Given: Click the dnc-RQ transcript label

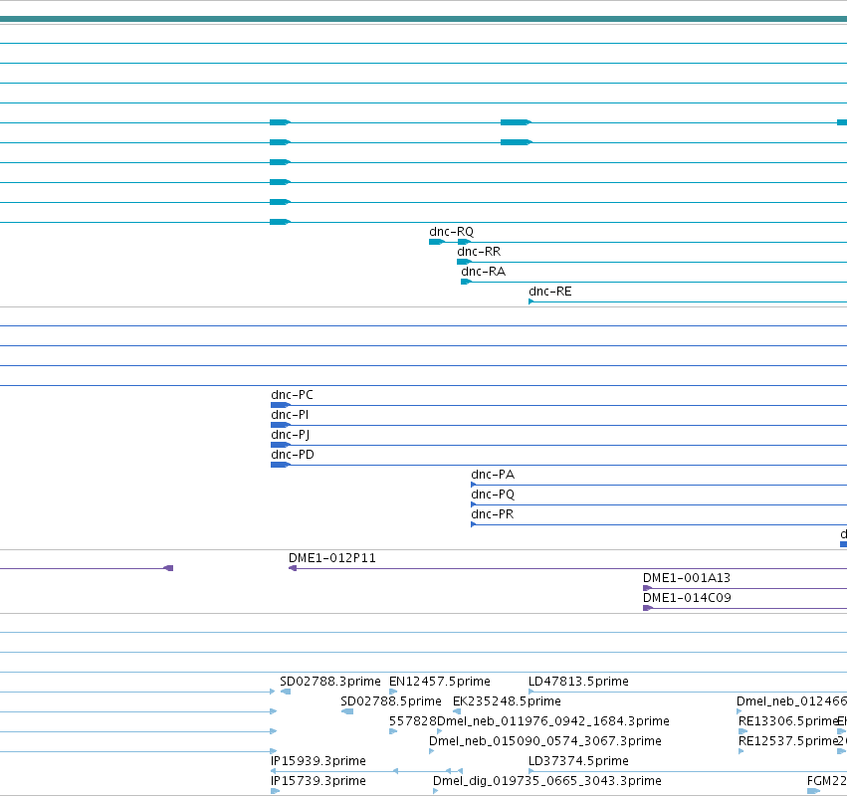Looking at the screenshot, I should pos(451,232).
